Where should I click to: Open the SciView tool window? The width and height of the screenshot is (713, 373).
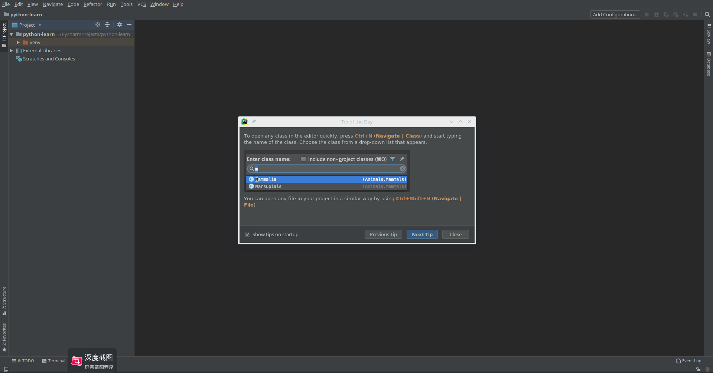click(x=709, y=34)
